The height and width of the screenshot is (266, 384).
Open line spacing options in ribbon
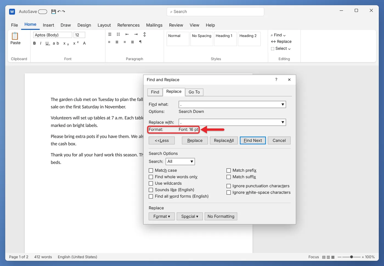145,34
